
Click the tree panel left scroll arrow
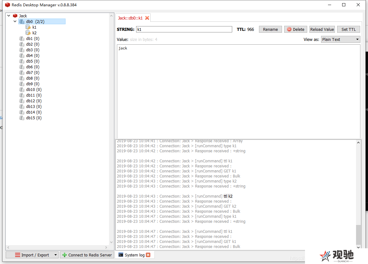pos(8,247)
